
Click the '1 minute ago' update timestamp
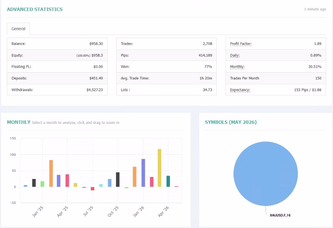[315, 9]
